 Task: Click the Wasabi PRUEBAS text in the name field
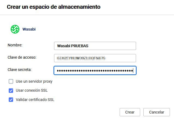[x=73, y=46]
